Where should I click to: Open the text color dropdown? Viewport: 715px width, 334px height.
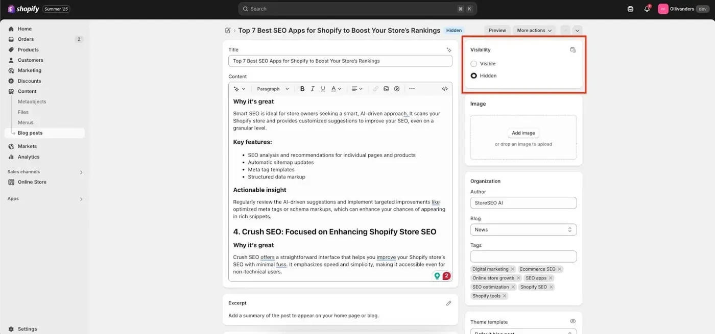point(336,89)
